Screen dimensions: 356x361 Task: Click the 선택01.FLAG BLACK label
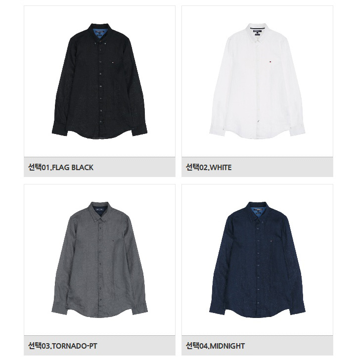pyautogui.click(x=61, y=167)
